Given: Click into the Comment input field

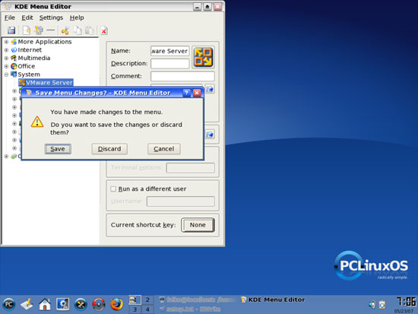Looking at the screenshot, I should coord(182,76).
